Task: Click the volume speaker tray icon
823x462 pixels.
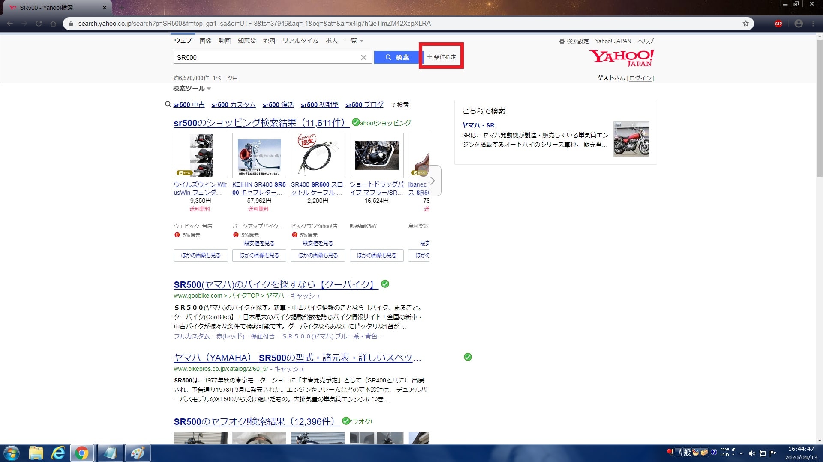Action: coord(752,453)
